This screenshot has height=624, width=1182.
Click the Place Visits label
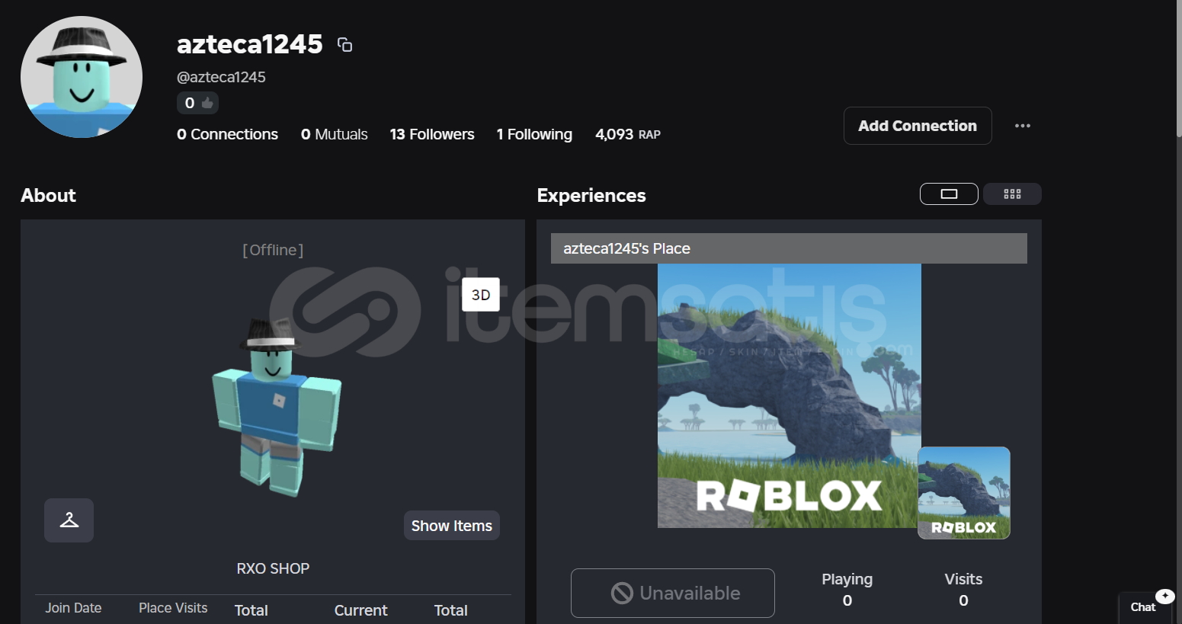point(173,608)
